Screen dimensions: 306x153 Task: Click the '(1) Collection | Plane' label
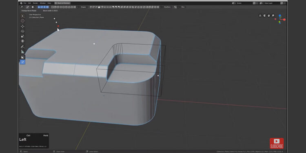(36, 18)
